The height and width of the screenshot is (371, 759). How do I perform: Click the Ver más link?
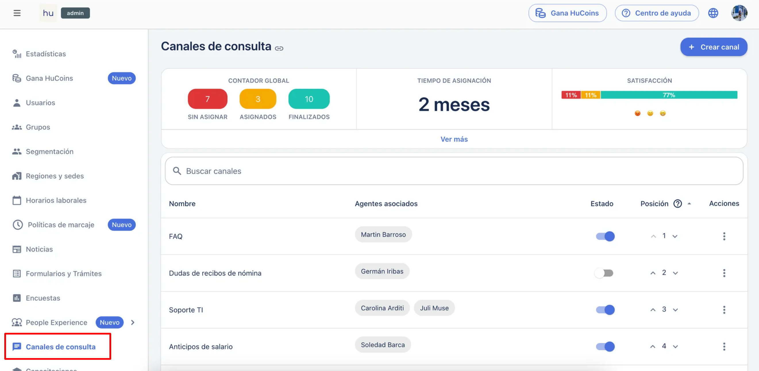pos(454,139)
